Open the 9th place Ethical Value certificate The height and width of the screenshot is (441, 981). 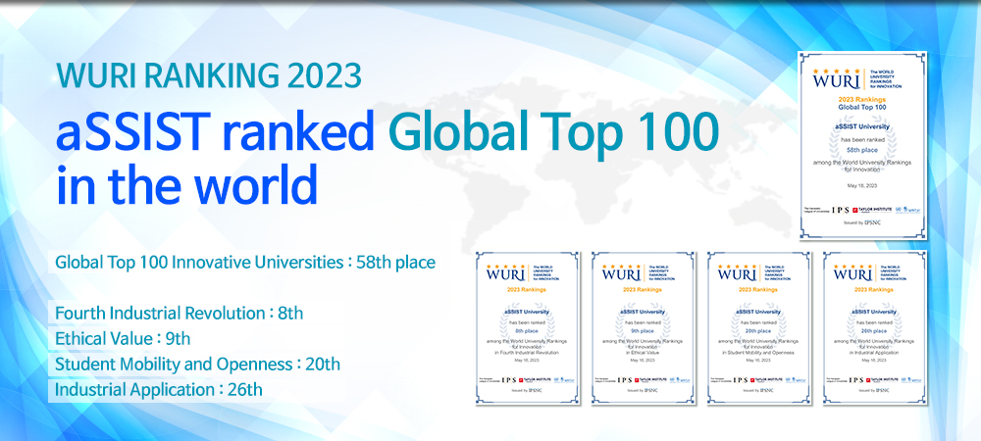(x=640, y=329)
